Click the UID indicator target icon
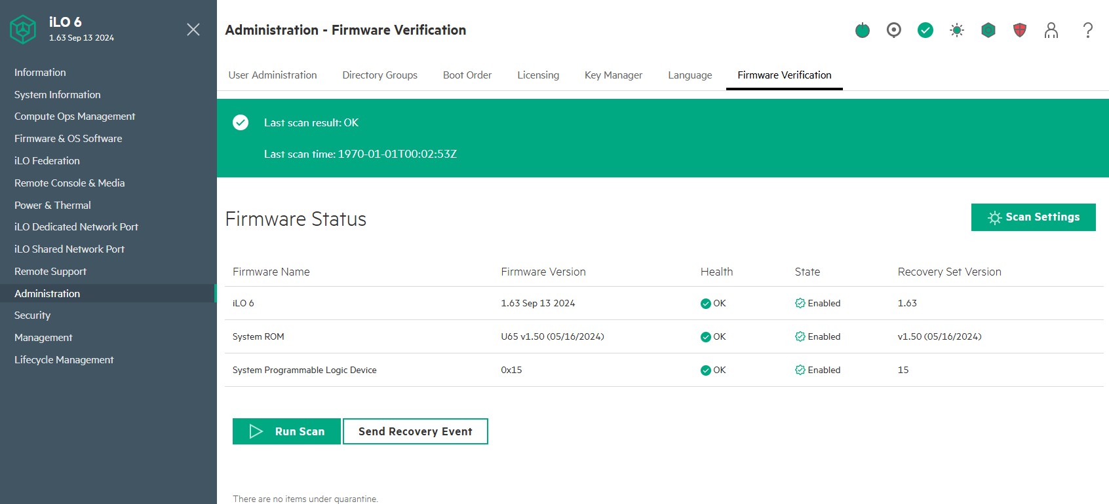 tap(894, 30)
